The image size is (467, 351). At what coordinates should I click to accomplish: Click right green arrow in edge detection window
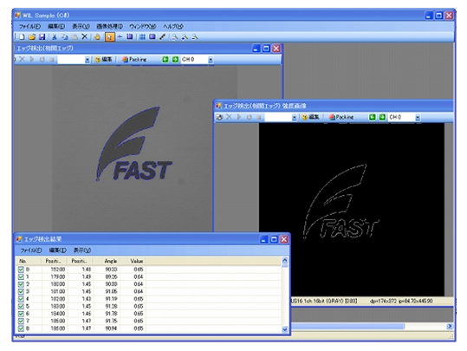pyautogui.click(x=175, y=60)
